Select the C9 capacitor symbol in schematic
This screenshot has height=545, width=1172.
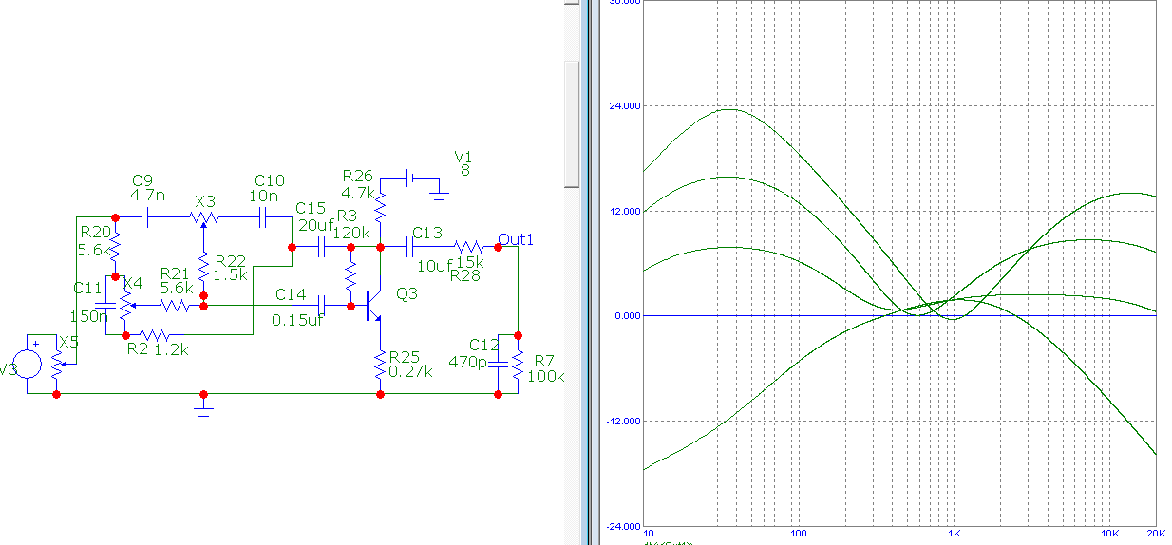[145, 218]
